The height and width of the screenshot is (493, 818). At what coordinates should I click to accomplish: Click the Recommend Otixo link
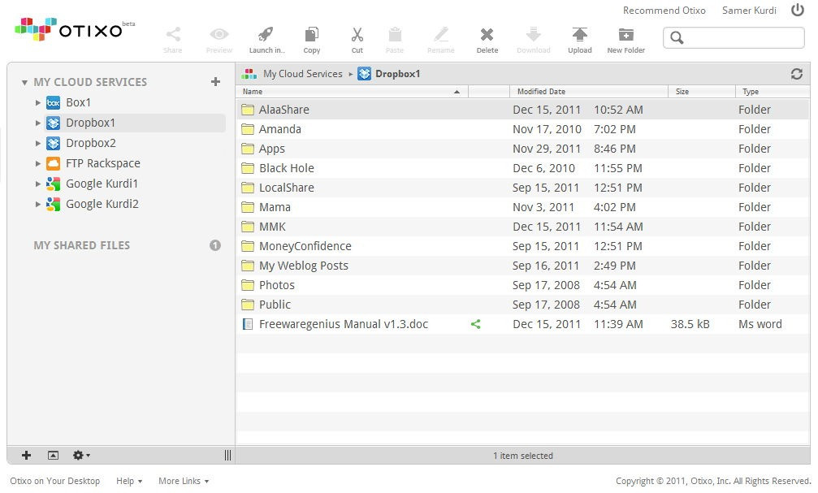664,11
